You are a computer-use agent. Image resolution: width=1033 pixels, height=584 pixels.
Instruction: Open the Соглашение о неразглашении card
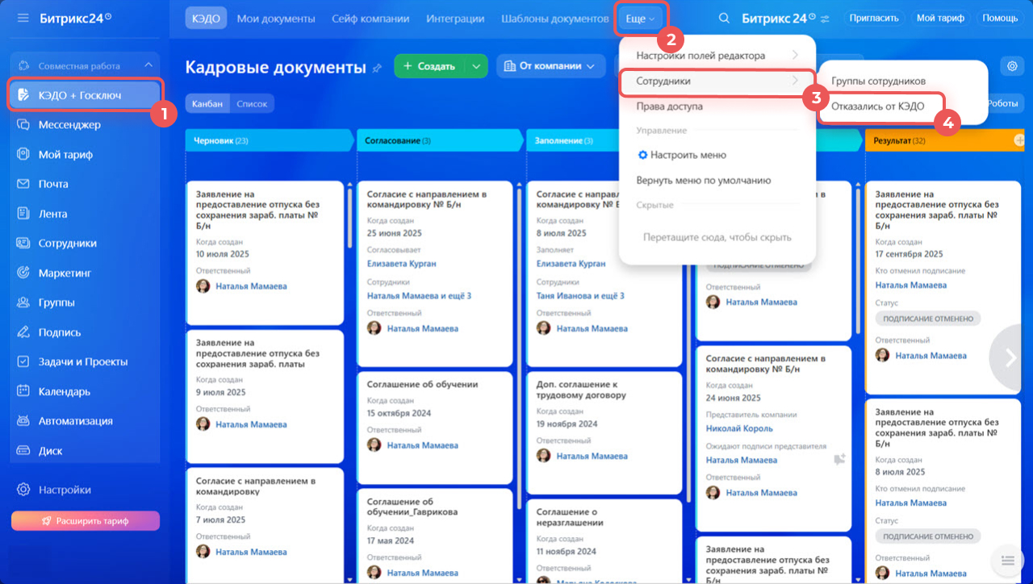[x=605, y=540]
